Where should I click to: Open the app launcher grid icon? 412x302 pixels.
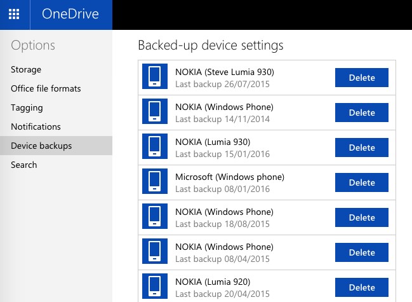[14, 14]
